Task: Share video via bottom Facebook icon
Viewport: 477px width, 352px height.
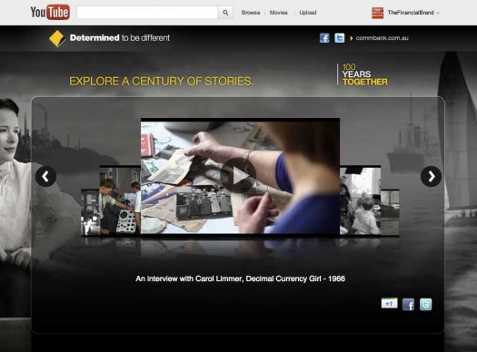Action: pyautogui.click(x=408, y=304)
